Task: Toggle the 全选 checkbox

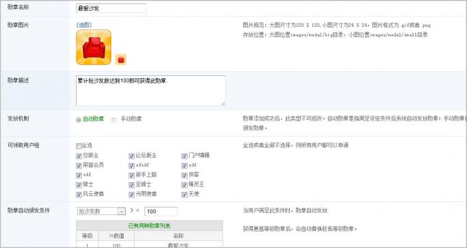Action: click(78, 146)
